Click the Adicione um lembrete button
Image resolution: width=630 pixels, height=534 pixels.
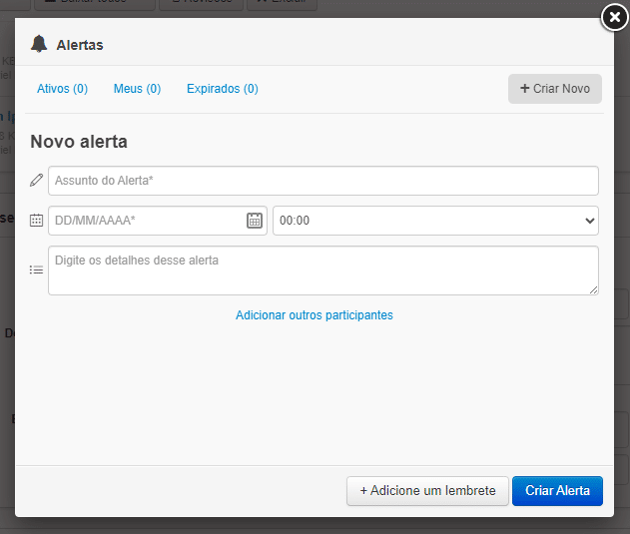point(427,491)
